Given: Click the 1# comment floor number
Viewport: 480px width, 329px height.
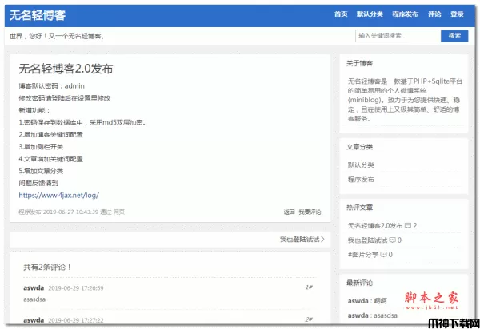Looking at the screenshot, I should (309, 287).
